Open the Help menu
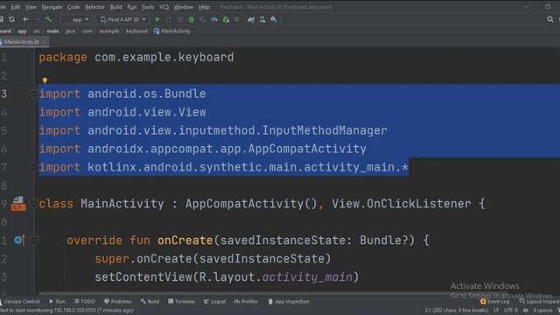Image resolution: width=560 pixels, height=315 pixels. pyautogui.click(x=204, y=7)
